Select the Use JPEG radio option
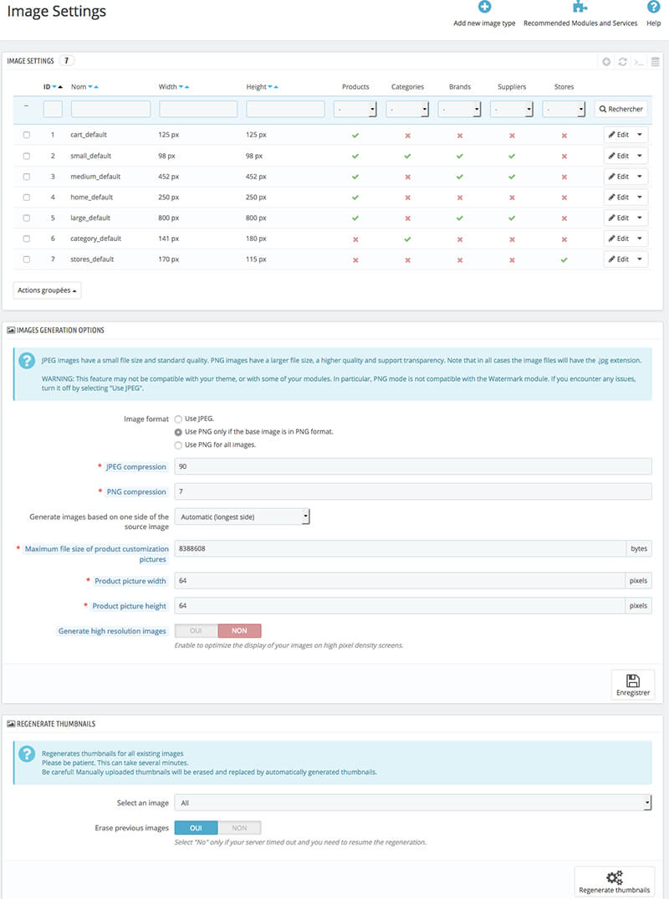This screenshot has width=669, height=899. [x=178, y=419]
